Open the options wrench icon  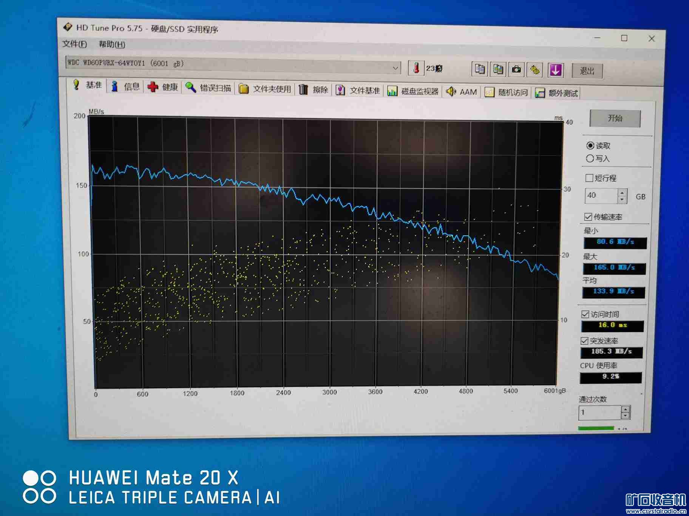[x=535, y=70]
